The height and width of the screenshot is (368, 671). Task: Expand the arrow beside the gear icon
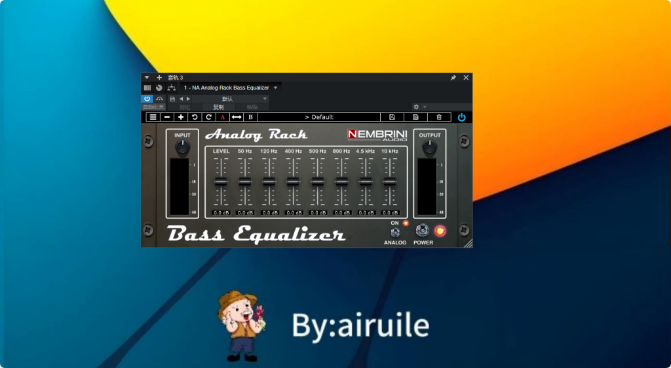(x=425, y=107)
